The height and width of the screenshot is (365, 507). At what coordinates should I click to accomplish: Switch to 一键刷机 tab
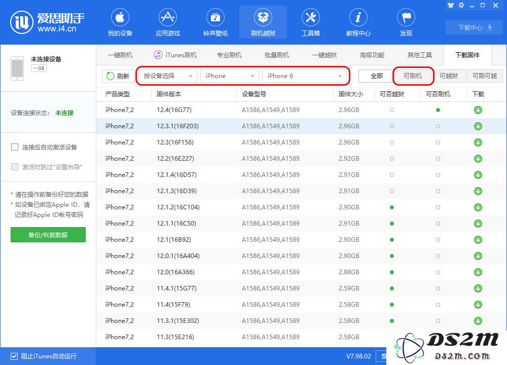coord(120,55)
